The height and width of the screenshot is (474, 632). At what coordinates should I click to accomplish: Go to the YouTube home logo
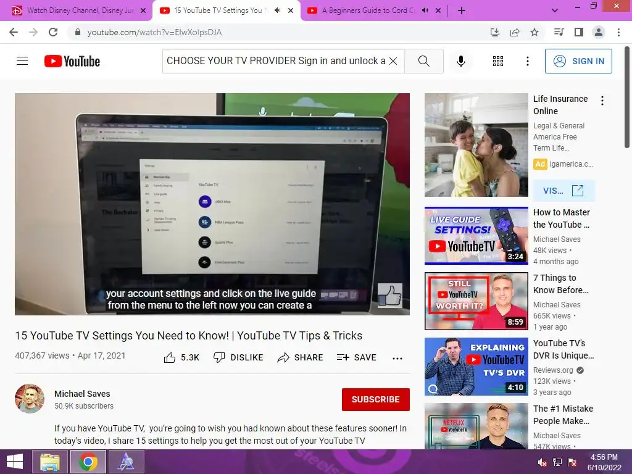(x=72, y=61)
